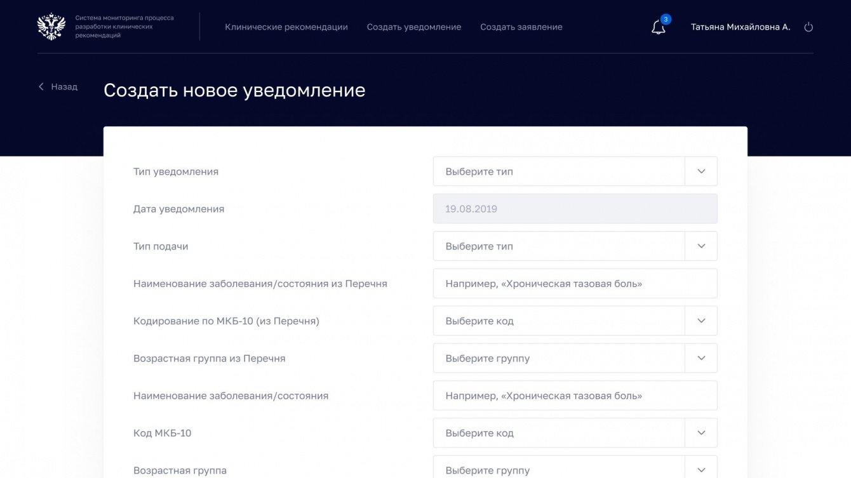Click the back chevron arrow beside Назад

pyautogui.click(x=41, y=86)
